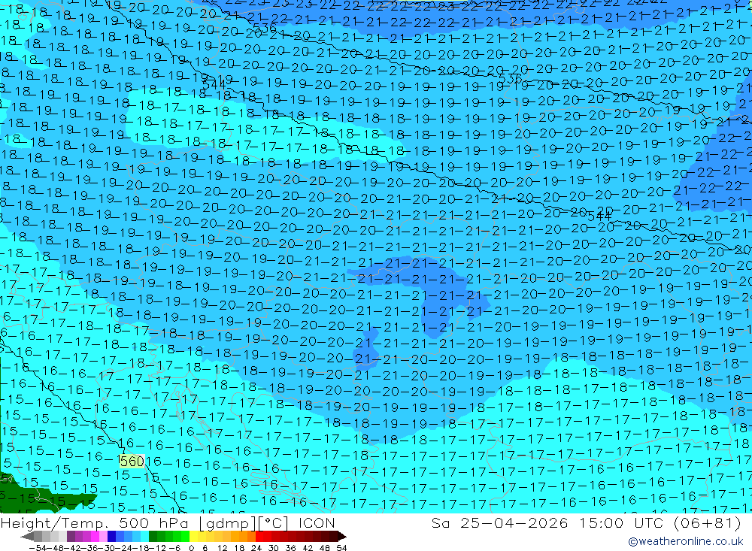Select the dark blue swatch at -30
Image resolution: width=752 pixels, height=551 pixels.
coord(111,536)
